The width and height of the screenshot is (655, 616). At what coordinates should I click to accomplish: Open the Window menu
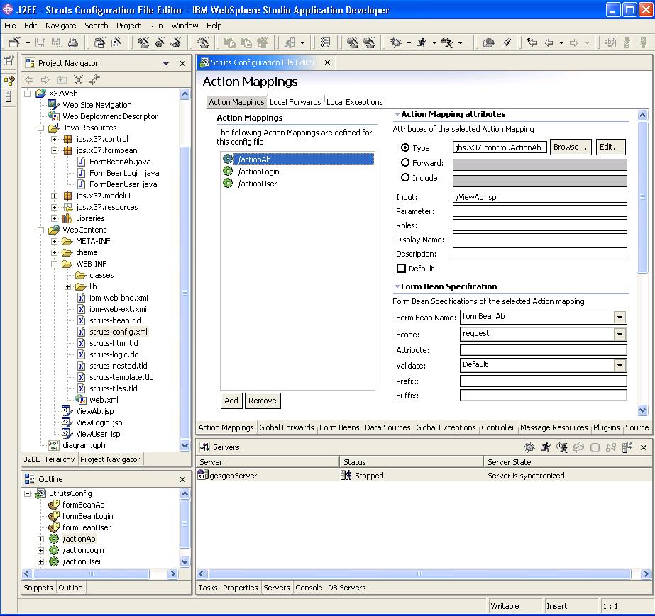(x=185, y=26)
